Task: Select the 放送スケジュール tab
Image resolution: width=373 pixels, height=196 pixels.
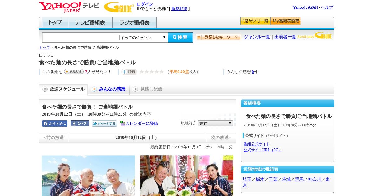Action: [63, 89]
